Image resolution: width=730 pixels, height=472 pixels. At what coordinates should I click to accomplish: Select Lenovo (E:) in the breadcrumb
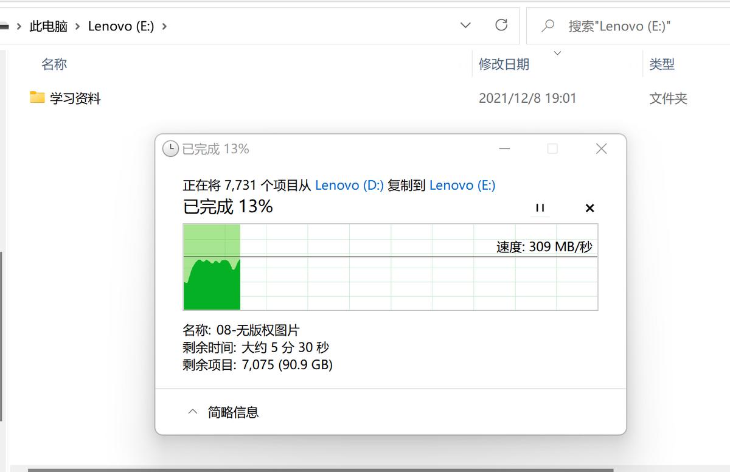pos(120,26)
